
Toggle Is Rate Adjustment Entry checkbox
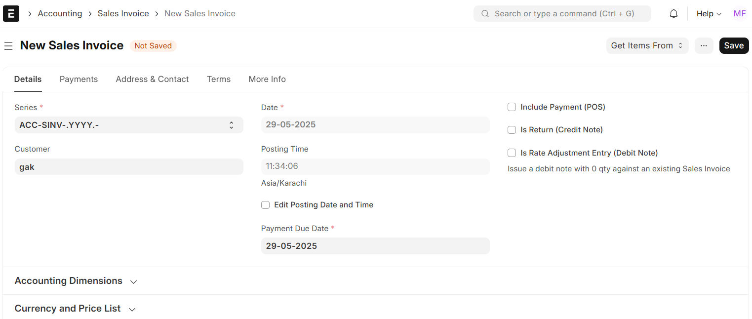512,153
